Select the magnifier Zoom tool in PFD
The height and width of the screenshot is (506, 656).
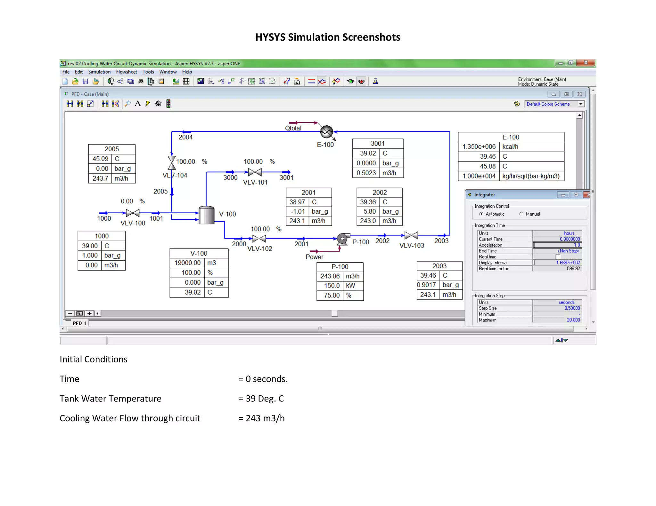click(127, 104)
